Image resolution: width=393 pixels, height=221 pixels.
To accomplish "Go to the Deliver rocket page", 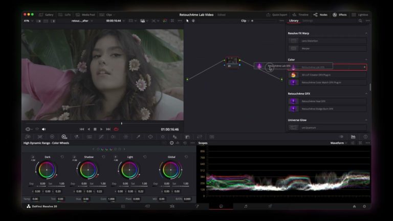I will [270, 206].
